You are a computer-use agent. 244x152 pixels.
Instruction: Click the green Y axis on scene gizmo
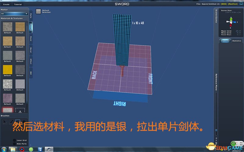pos(231,19)
